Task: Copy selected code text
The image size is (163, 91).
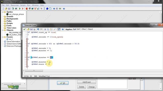Action: coord(48,29)
